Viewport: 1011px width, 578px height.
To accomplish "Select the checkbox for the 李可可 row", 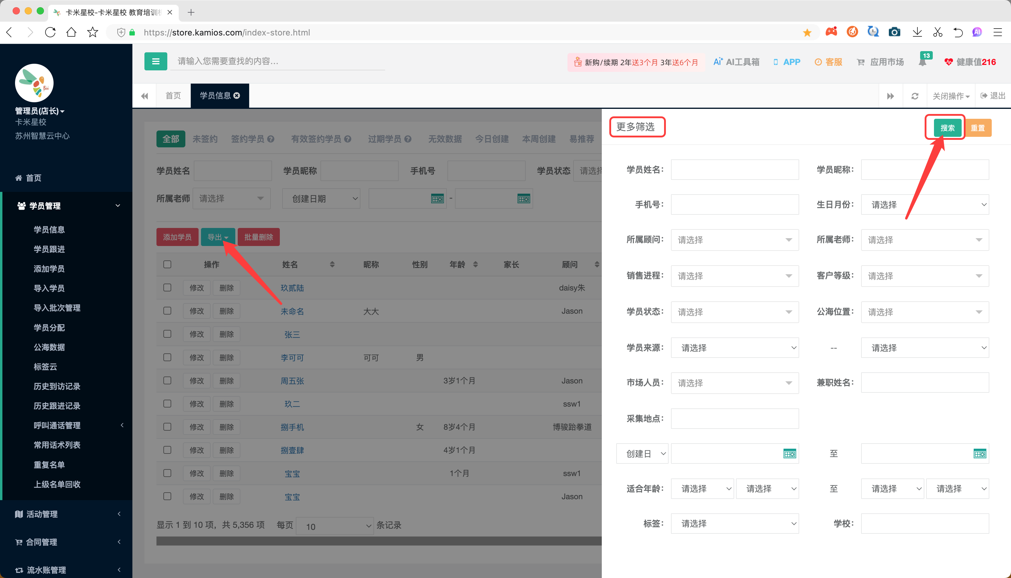I will (167, 357).
